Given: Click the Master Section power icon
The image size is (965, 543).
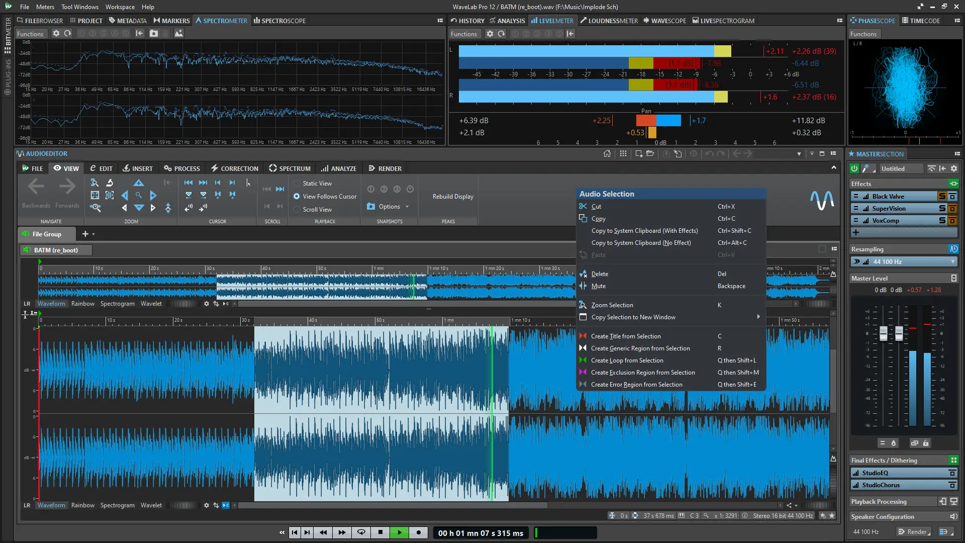Looking at the screenshot, I should pyautogui.click(x=854, y=169).
